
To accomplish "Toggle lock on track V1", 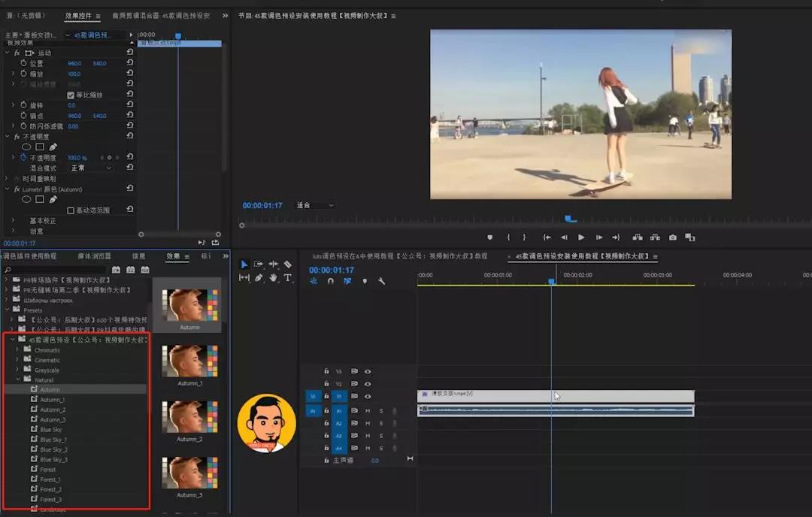I will tap(326, 397).
